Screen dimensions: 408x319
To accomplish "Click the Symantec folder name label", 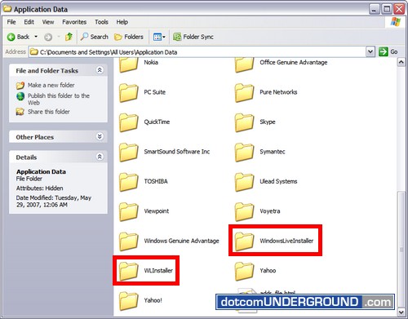I will [273, 152].
